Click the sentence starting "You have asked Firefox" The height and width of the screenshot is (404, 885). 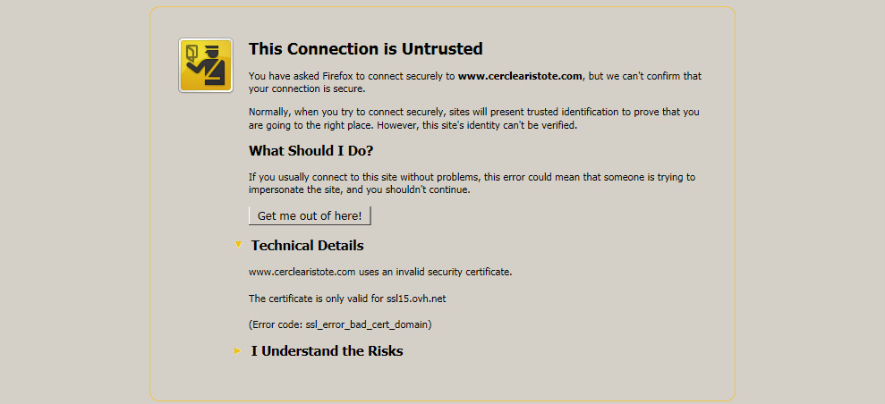click(x=353, y=76)
